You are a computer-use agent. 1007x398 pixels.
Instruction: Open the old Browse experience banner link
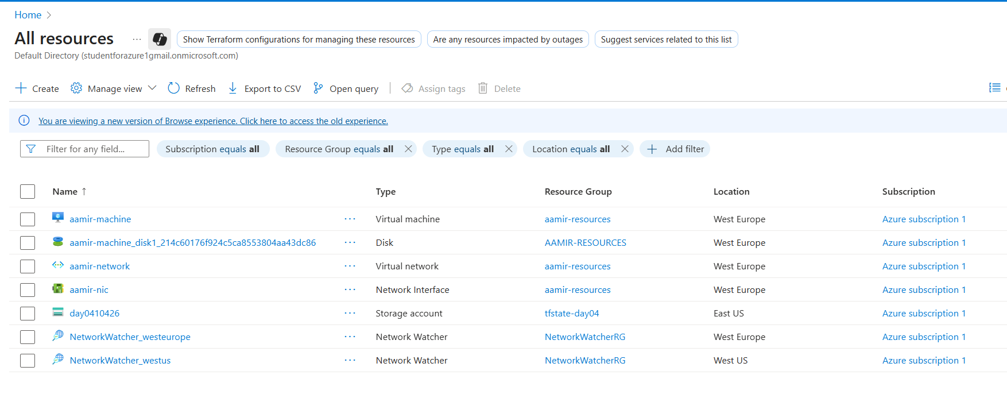pyautogui.click(x=213, y=121)
